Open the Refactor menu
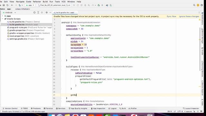 coord(37,2)
